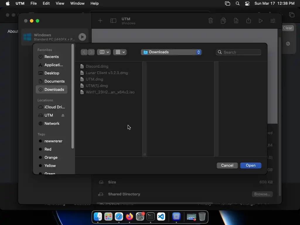300x225 pixels.
Task: Share the VM using share icon
Action: pos(248,21)
